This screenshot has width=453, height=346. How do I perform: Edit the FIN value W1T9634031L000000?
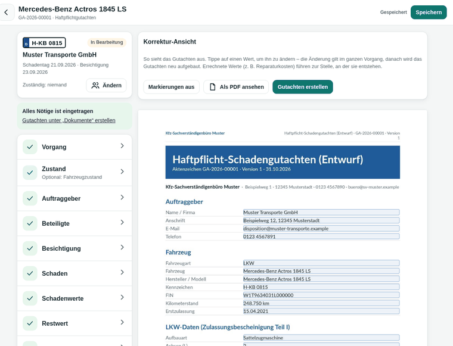pos(321,295)
